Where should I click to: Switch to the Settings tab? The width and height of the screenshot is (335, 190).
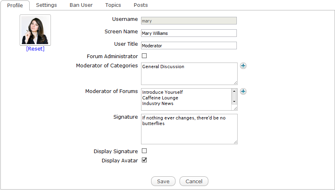(x=46, y=5)
